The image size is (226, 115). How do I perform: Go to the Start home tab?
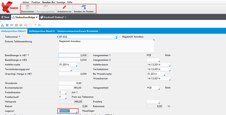pyautogui.click(x=5, y=17)
